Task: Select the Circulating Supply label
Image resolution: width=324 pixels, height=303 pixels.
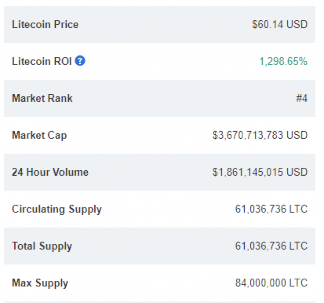Action: (x=57, y=210)
